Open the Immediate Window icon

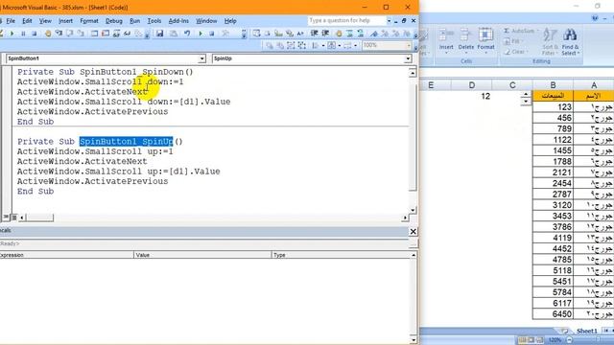click(106, 34)
